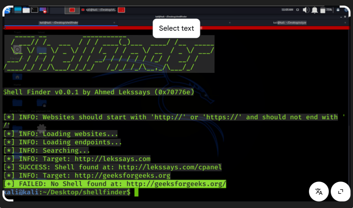
Task: Toggle the screen lock tray icon
Action: 338,10
